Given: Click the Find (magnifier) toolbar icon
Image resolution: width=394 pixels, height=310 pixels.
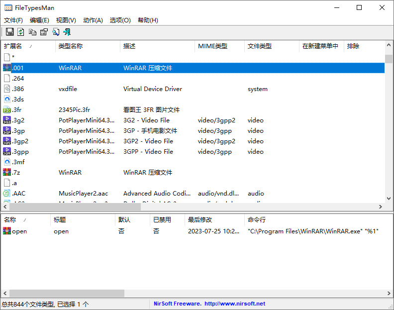Looking at the screenshot, I should (x=56, y=32).
